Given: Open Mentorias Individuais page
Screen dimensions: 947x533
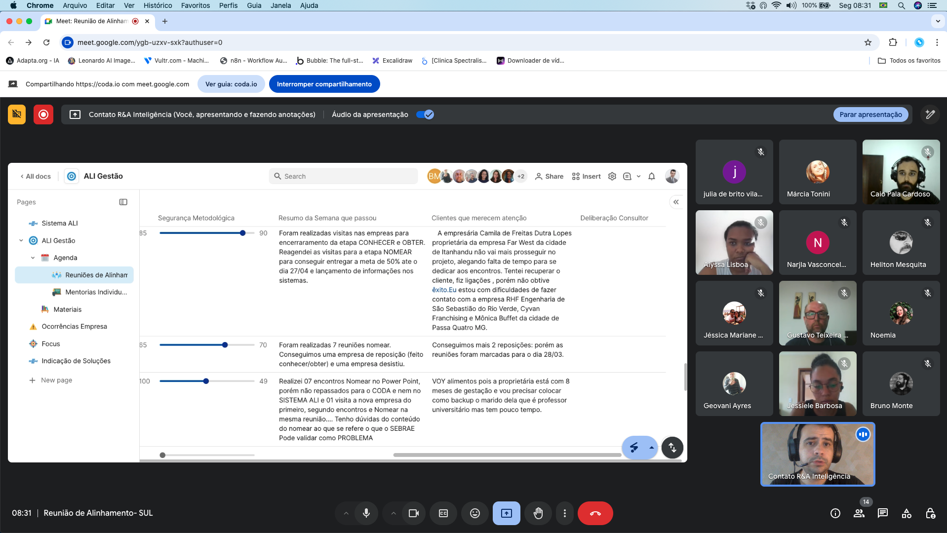Looking at the screenshot, I should click(96, 292).
